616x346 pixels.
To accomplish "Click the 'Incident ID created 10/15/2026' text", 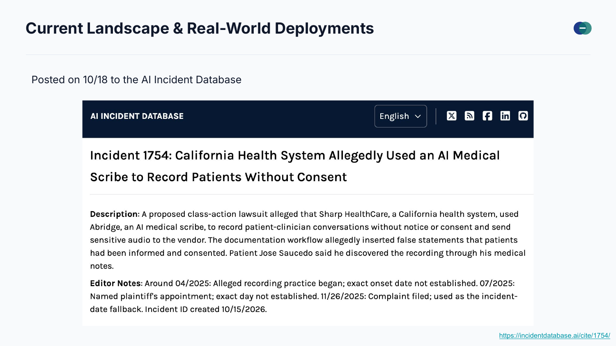I will pos(206,309).
